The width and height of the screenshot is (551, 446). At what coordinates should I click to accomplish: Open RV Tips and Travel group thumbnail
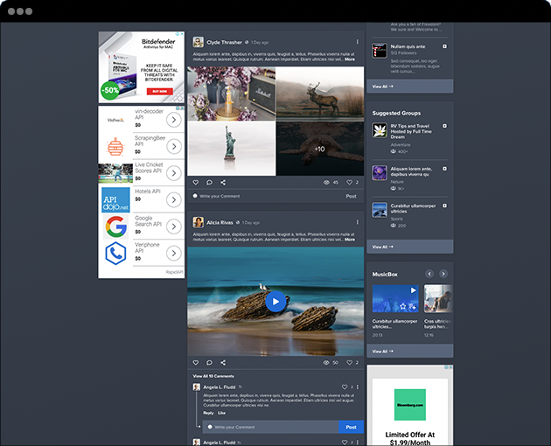[x=380, y=130]
